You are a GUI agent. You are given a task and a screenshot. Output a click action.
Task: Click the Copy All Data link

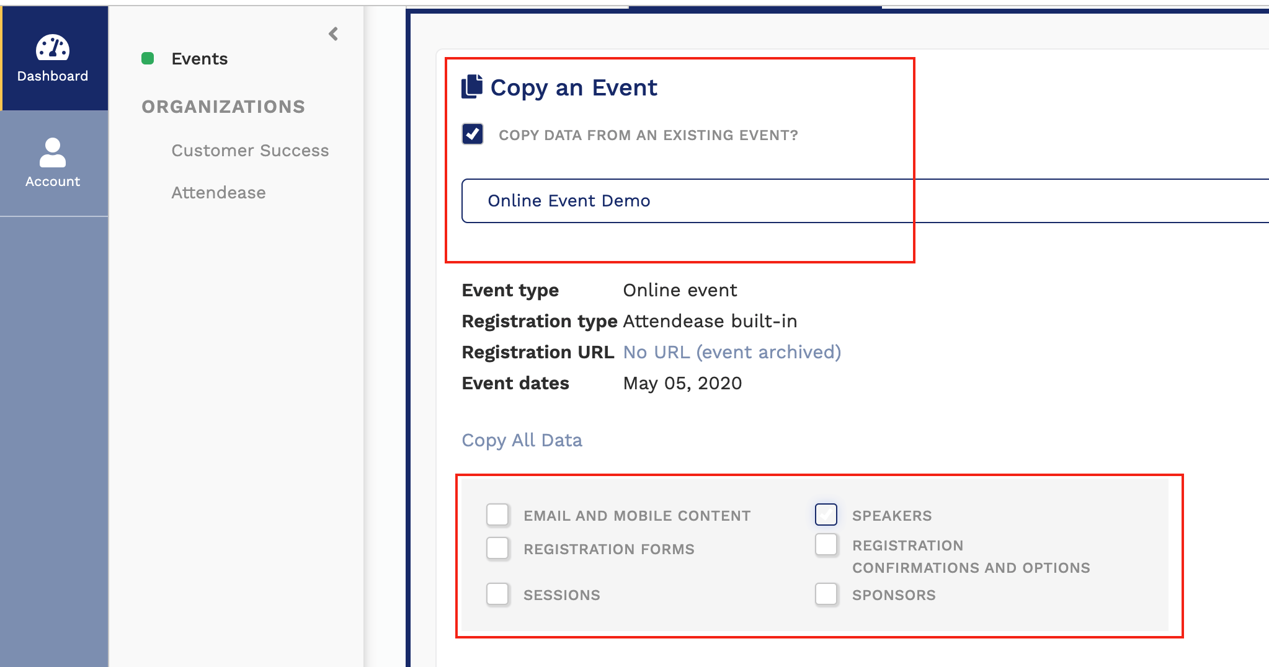tap(522, 440)
